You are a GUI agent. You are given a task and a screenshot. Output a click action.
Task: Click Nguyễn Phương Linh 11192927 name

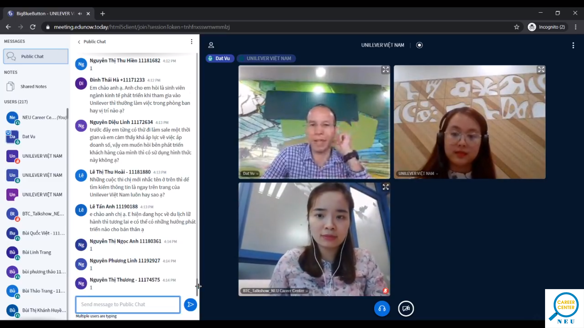(x=125, y=261)
